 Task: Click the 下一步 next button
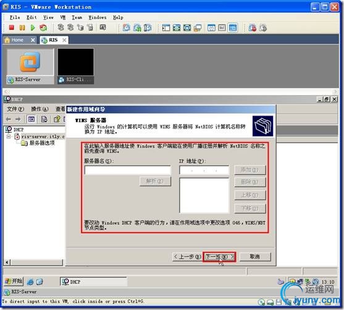point(219,256)
